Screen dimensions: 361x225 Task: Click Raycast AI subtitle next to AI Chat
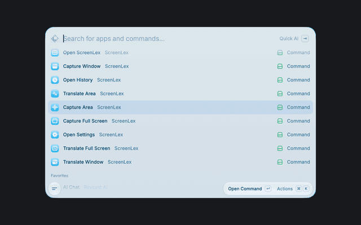[95, 187]
